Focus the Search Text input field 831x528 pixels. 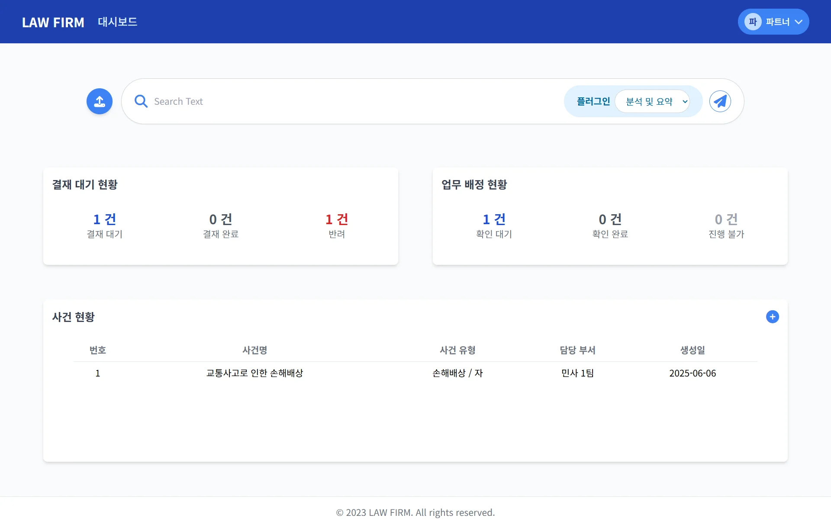[355, 101]
